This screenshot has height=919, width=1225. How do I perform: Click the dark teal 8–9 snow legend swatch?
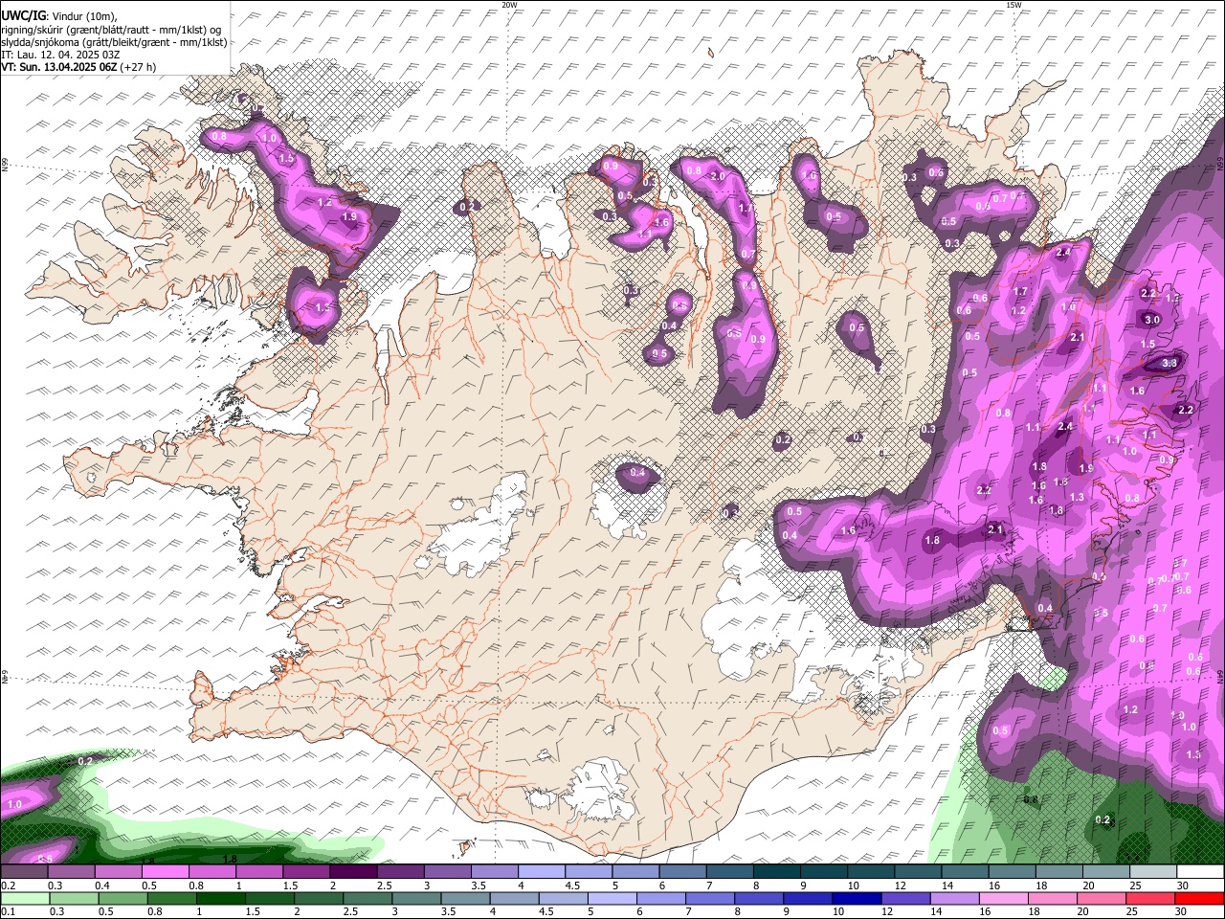(777, 872)
